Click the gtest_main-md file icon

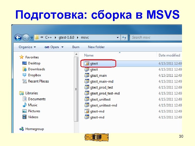(87, 81)
